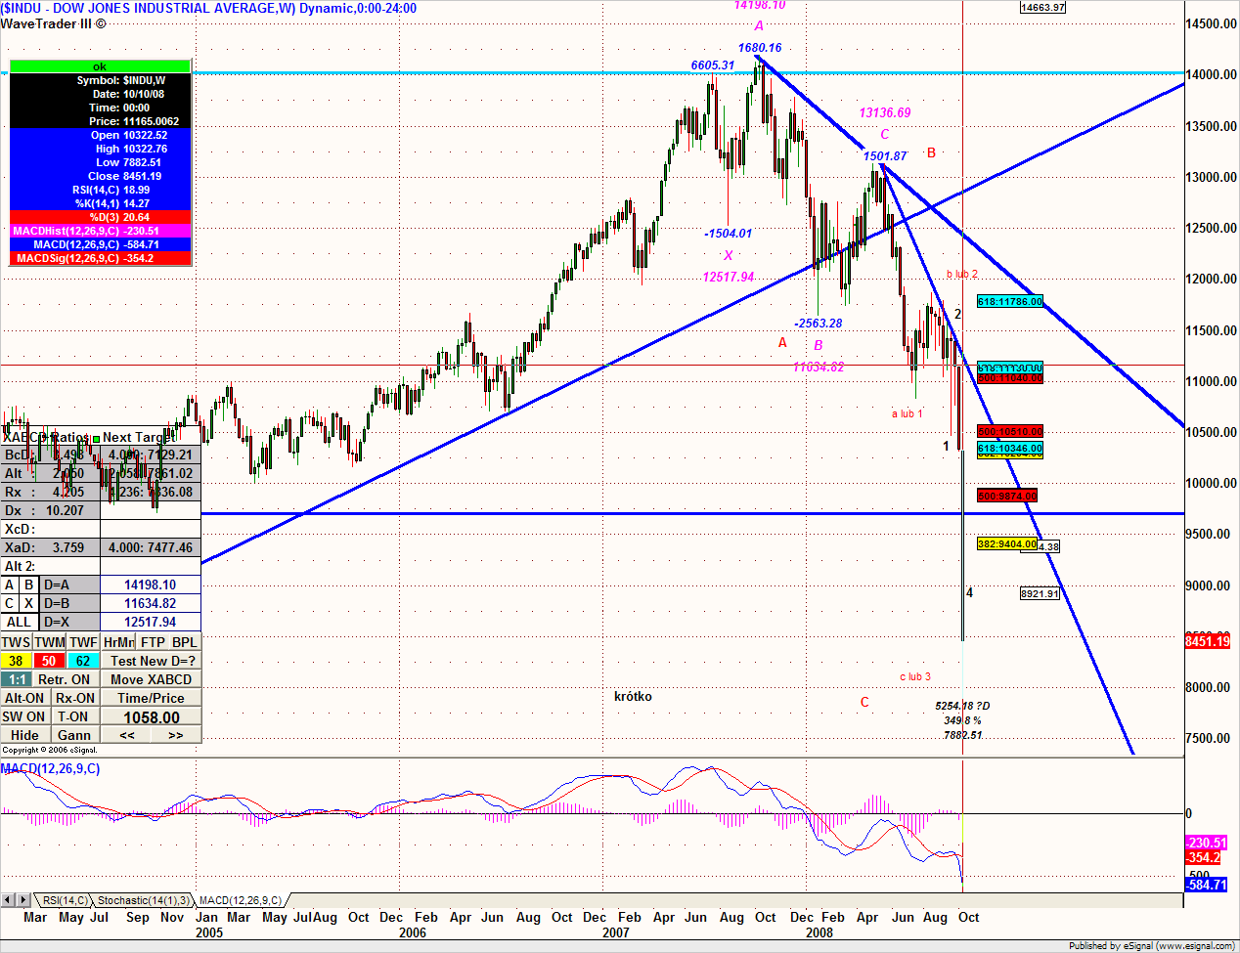Click the yellow 38 swatch
This screenshot has width=1240, height=953.
(x=17, y=661)
